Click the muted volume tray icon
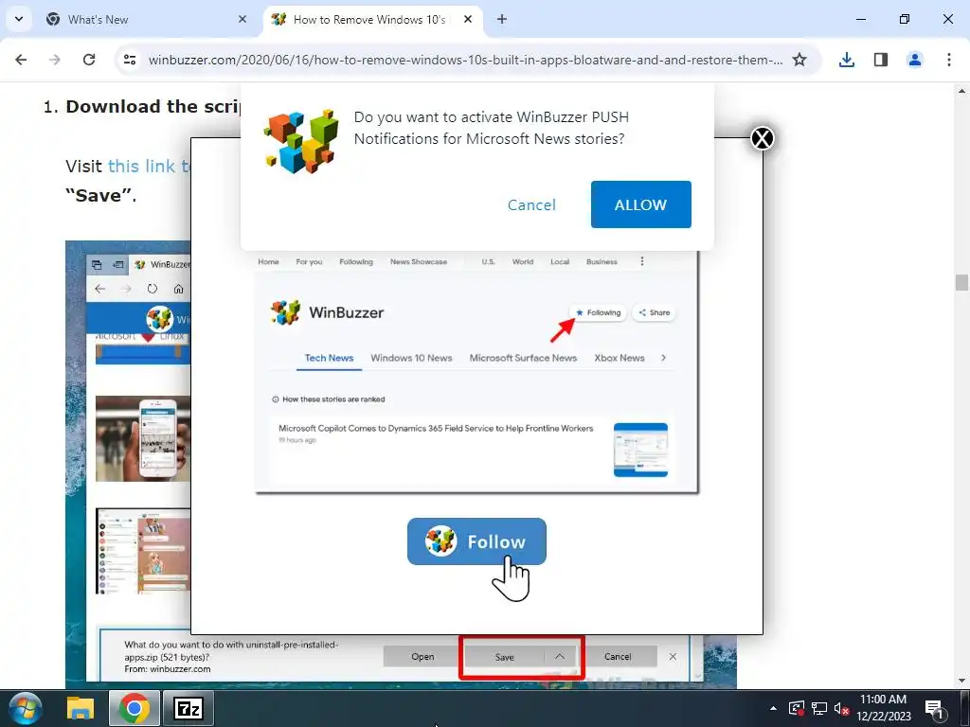The image size is (970, 727). click(841, 708)
